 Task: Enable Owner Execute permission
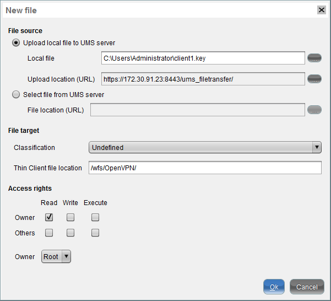[x=95, y=217]
